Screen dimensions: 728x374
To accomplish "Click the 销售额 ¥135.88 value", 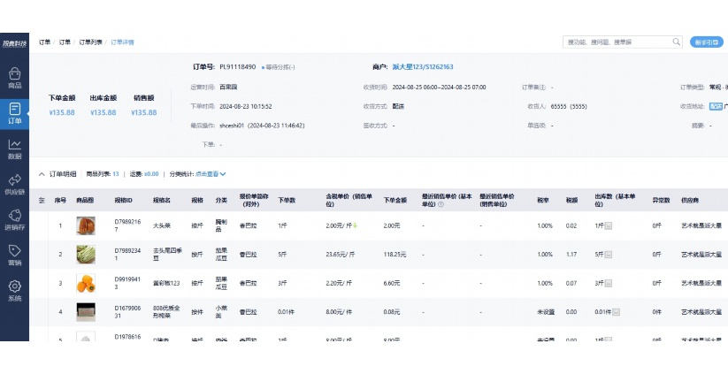I will [x=144, y=112].
